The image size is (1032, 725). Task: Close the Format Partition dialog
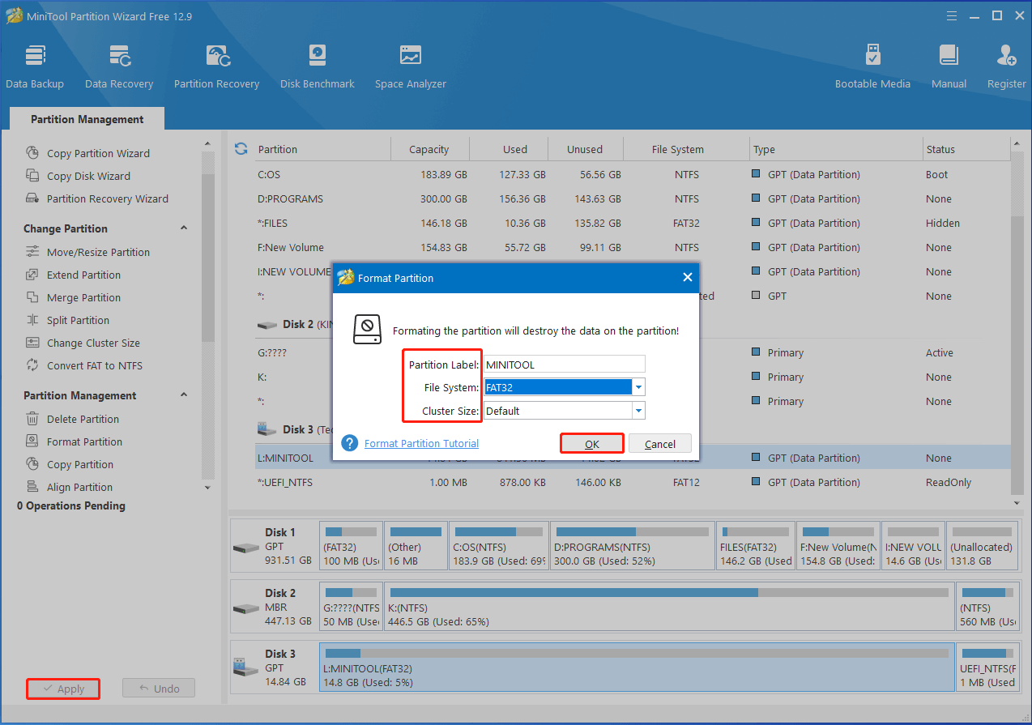click(688, 278)
